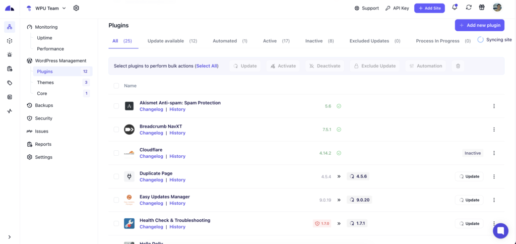Check the Akismet Anti-spam plugin checkbox
Viewport: 516px width, 244px height.
coord(116,106)
